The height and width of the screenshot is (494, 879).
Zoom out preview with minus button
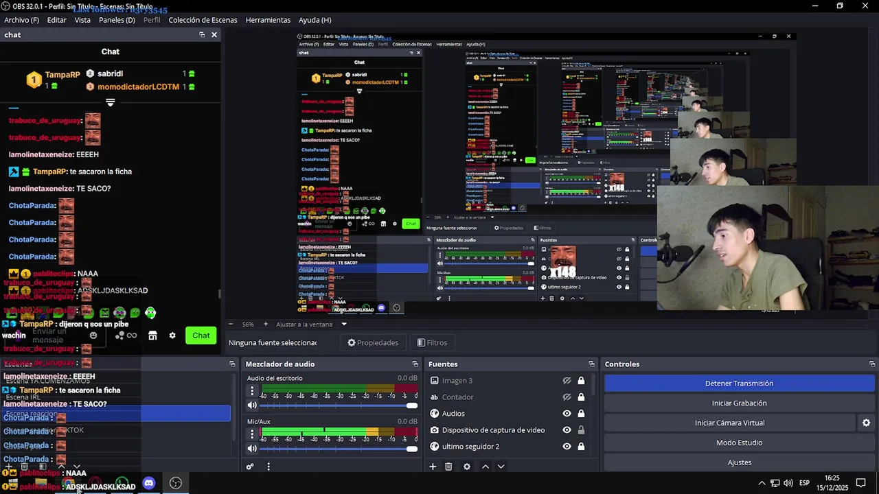tap(231, 325)
